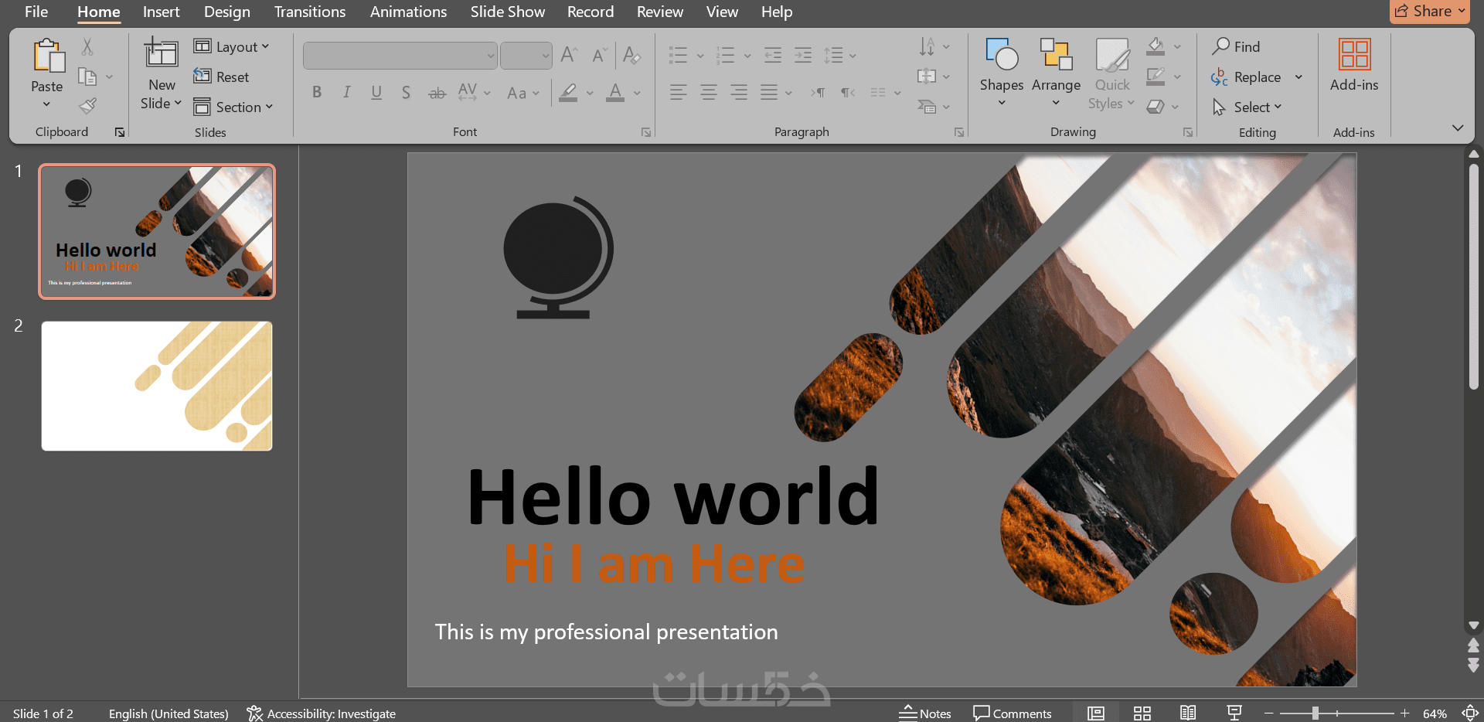Open the Shapes gallery

pos(1002,73)
